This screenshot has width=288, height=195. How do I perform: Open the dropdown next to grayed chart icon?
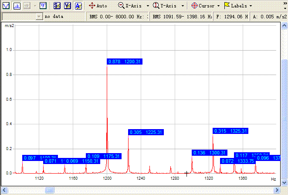35,6
